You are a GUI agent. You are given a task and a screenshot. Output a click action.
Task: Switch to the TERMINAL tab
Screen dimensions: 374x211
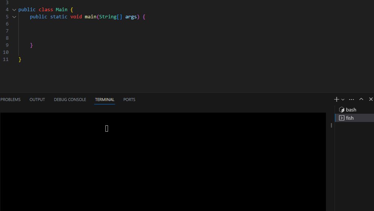(x=105, y=100)
